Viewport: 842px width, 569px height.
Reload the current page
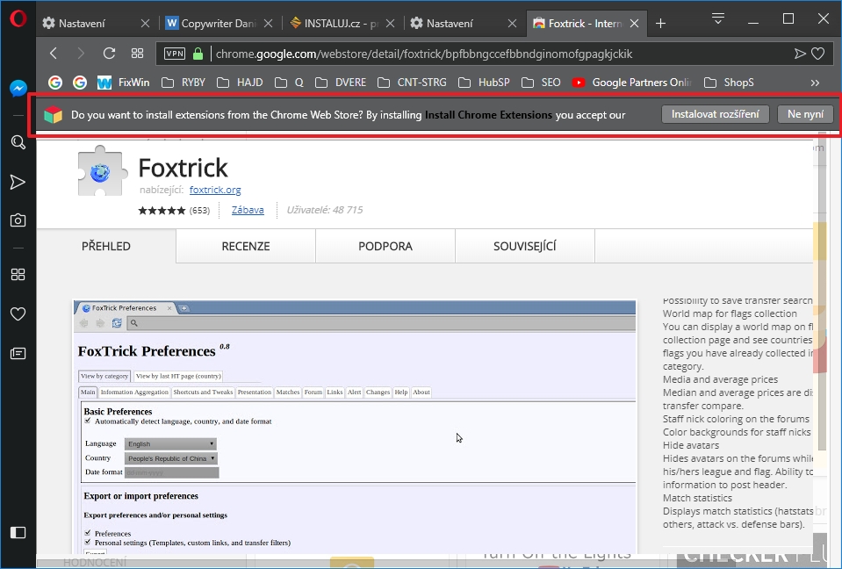tap(109, 54)
